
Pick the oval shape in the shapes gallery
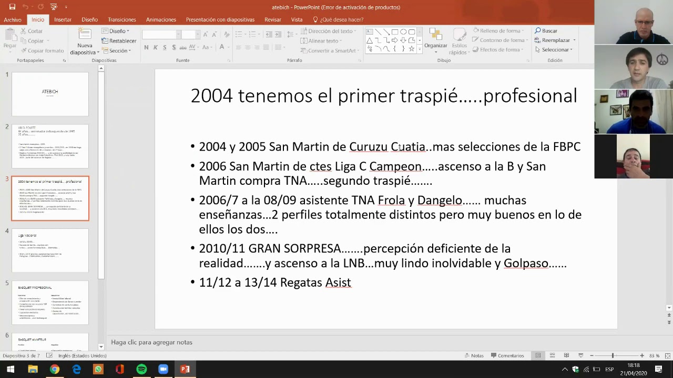pos(403,32)
